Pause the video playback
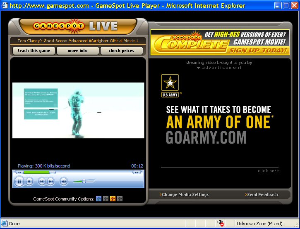The image size is (300, 229). click(x=19, y=181)
